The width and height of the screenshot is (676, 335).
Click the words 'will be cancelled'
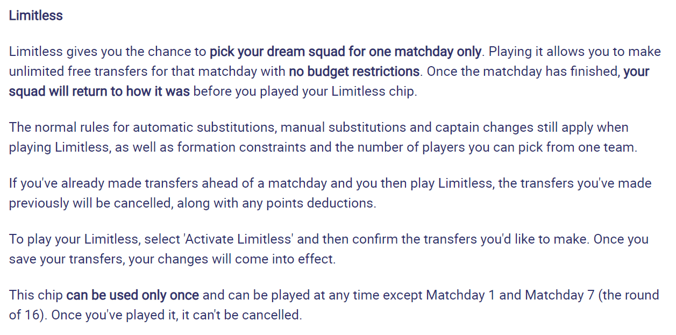coord(123,203)
